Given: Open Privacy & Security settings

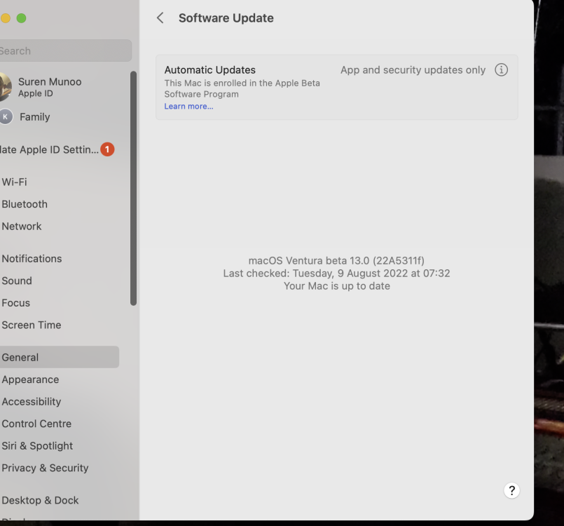Looking at the screenshot, I should click(60, 468).
